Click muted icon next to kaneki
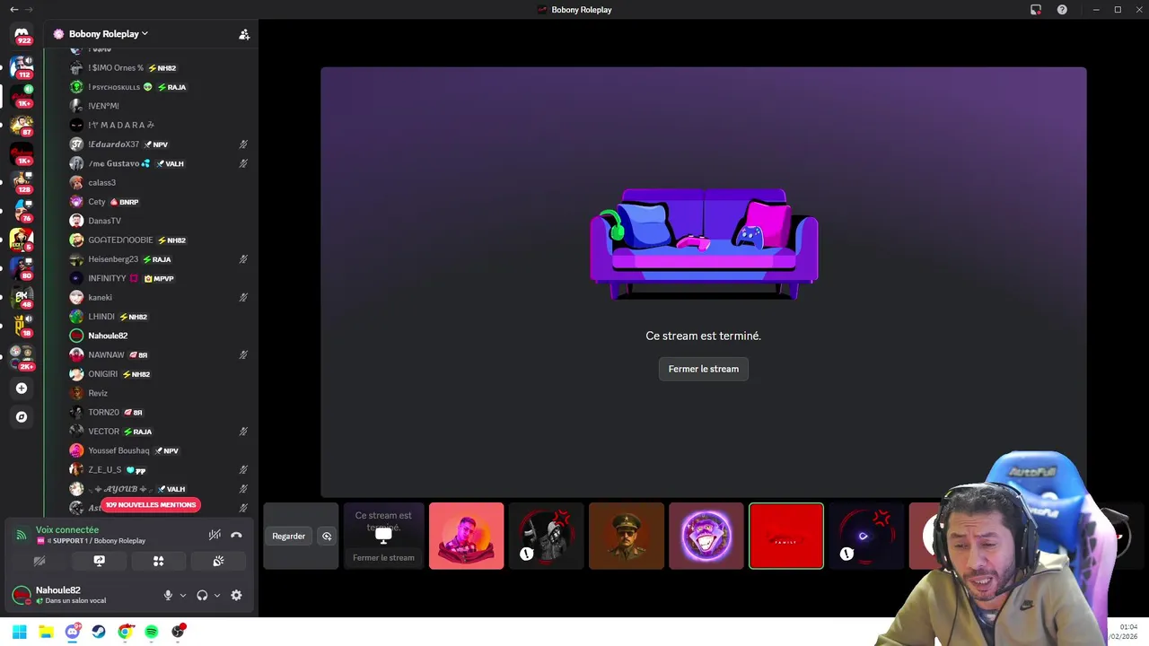Viewport: 1149px width, 646px height. coord(243,297)
